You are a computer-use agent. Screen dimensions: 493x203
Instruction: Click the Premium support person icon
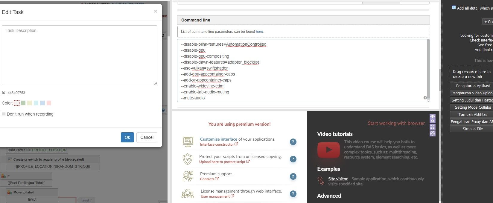tap(188, 176)
